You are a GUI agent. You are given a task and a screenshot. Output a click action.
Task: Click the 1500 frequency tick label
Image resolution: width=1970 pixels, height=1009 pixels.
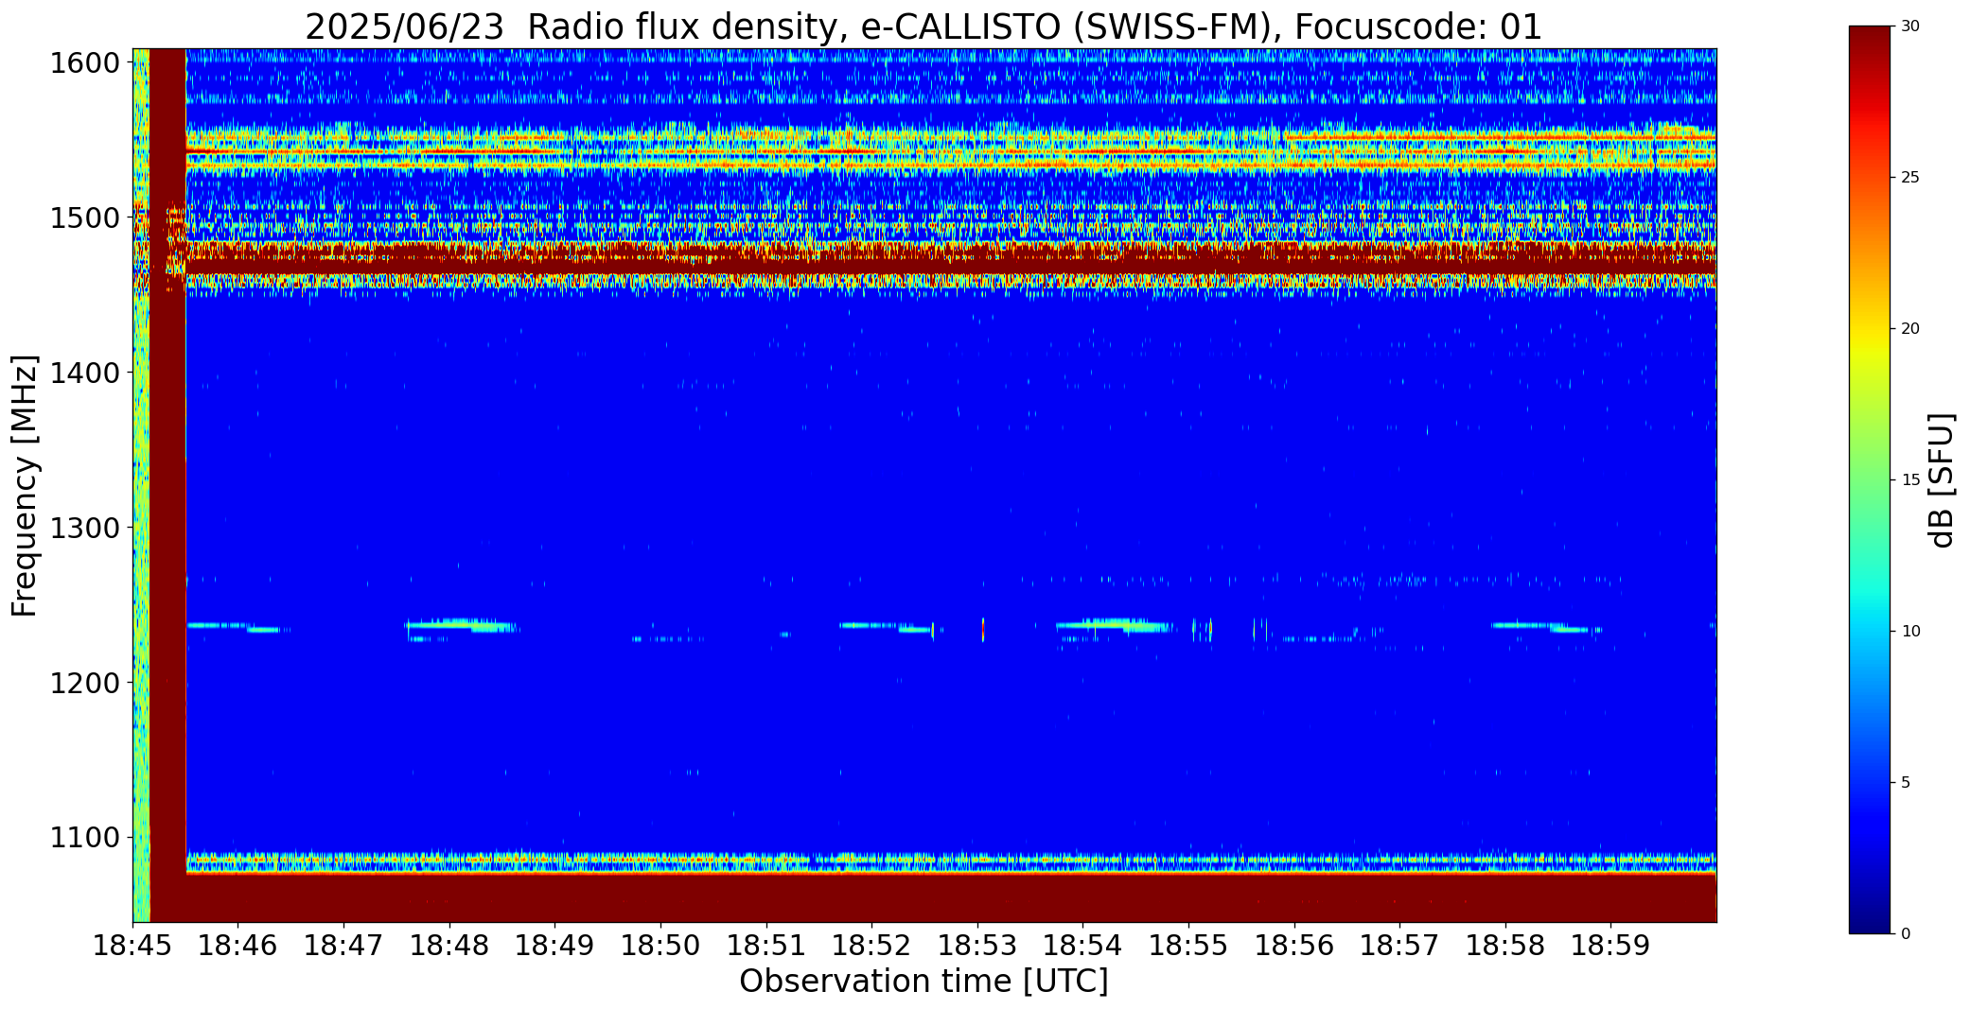tap(84, 218)
